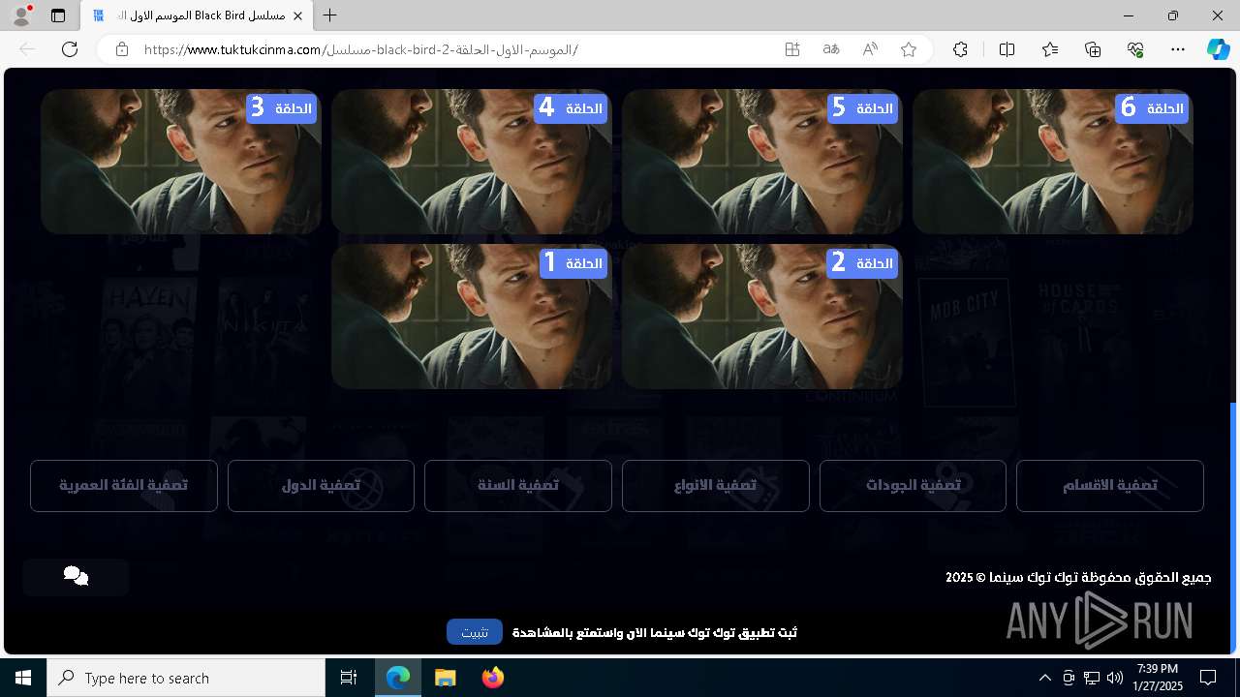Open the Collections icon
The width and height of the screenshot is (1240, 697).
(x=1093, y=49)
